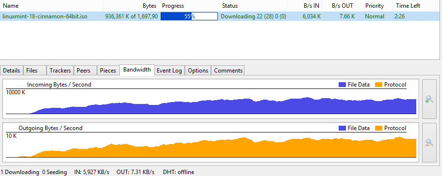Click '0 Seeding' in the status bar

(x=54, y=172)
